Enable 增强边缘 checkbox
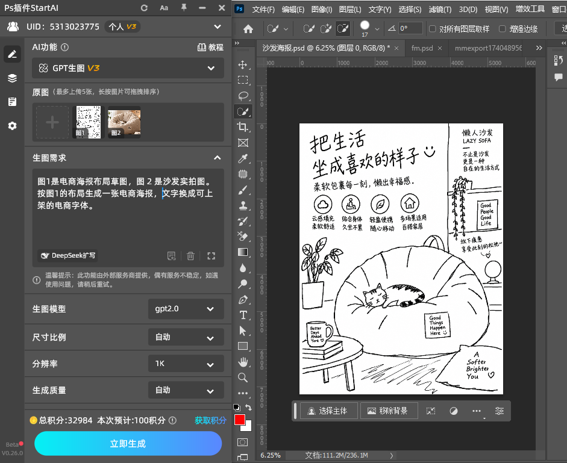 pos(503,29)
